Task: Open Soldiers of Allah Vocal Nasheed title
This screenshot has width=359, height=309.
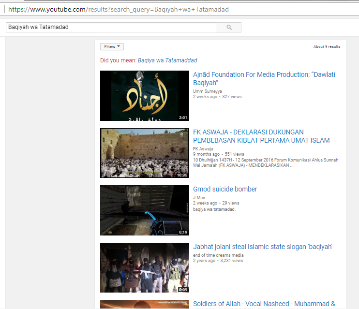Action: point(264,304)
